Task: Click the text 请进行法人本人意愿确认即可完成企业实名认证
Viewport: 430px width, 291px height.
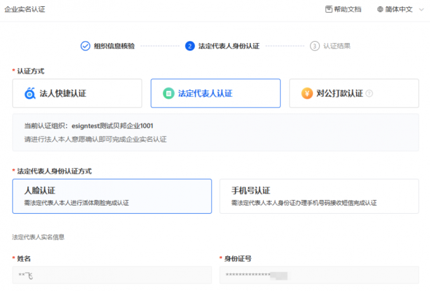Action: click(x=95, y=139)
